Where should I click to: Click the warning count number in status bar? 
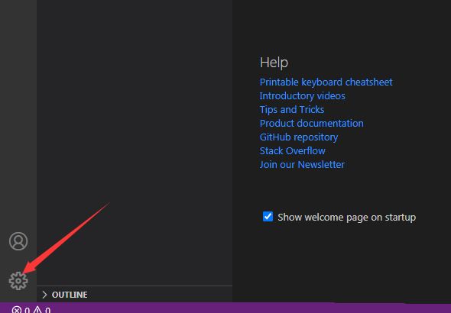(47, 310)
